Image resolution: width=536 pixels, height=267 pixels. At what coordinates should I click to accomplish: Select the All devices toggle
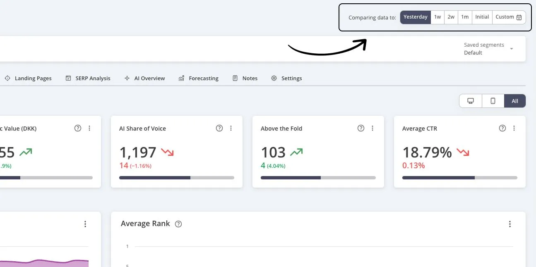(x=515, y=101)
